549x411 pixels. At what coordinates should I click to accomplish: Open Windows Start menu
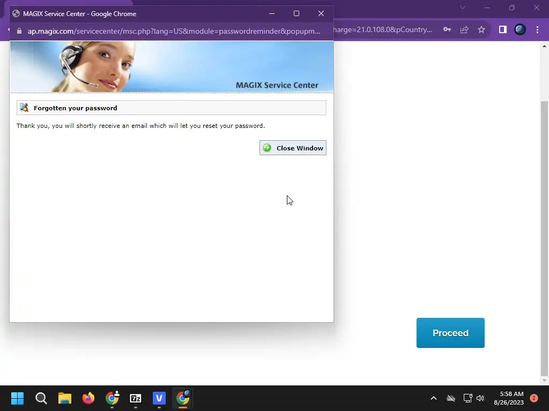click(x=17, y=398)
